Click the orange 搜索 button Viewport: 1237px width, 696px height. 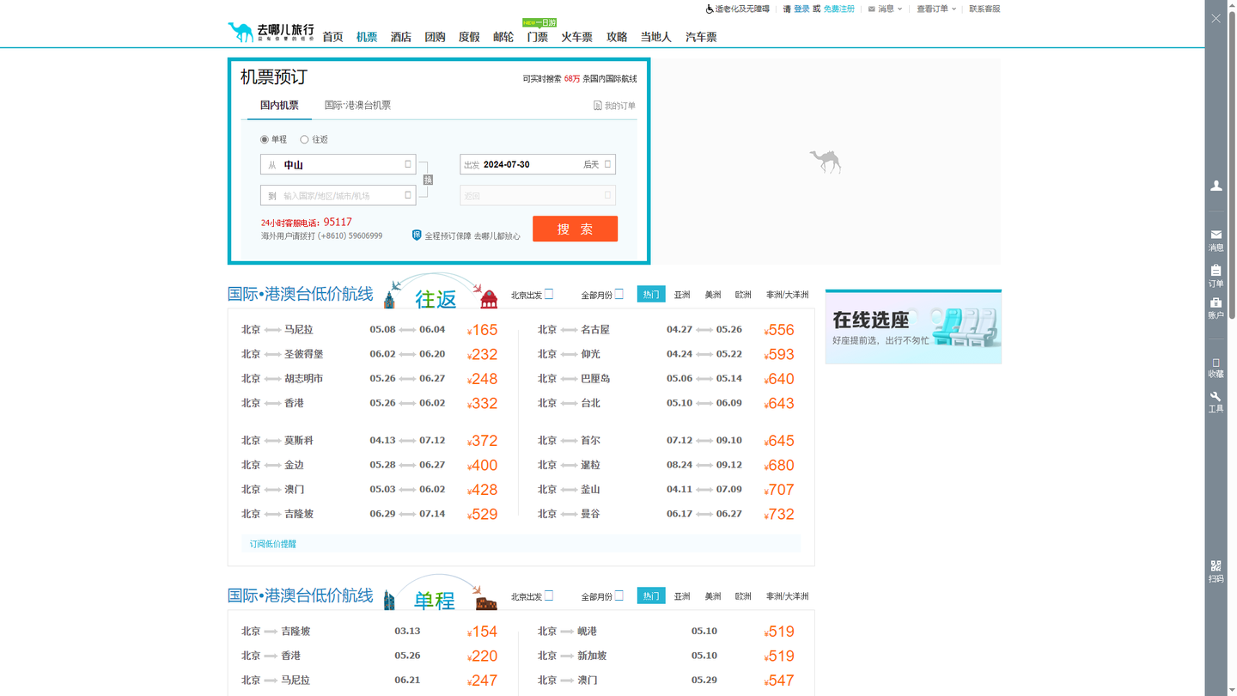tap(575, 229)
